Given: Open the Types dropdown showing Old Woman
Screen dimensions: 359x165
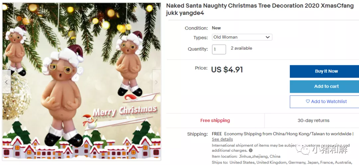Looking at the screenshot, I should [x=242, y=37].
